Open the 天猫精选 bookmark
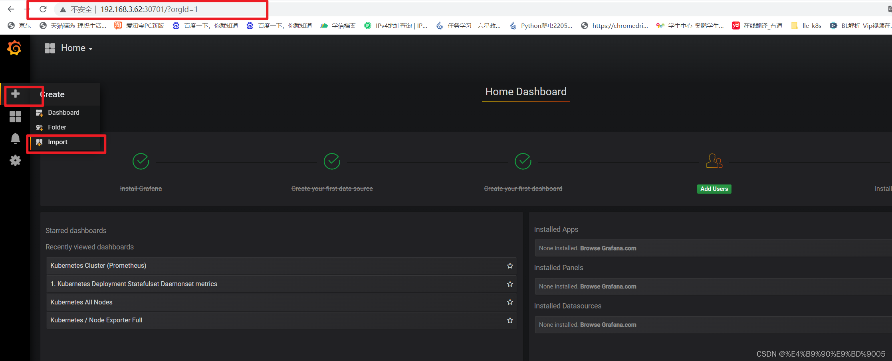Image resolution: width=892 pixels, height=361 pixels. [73, 26]
